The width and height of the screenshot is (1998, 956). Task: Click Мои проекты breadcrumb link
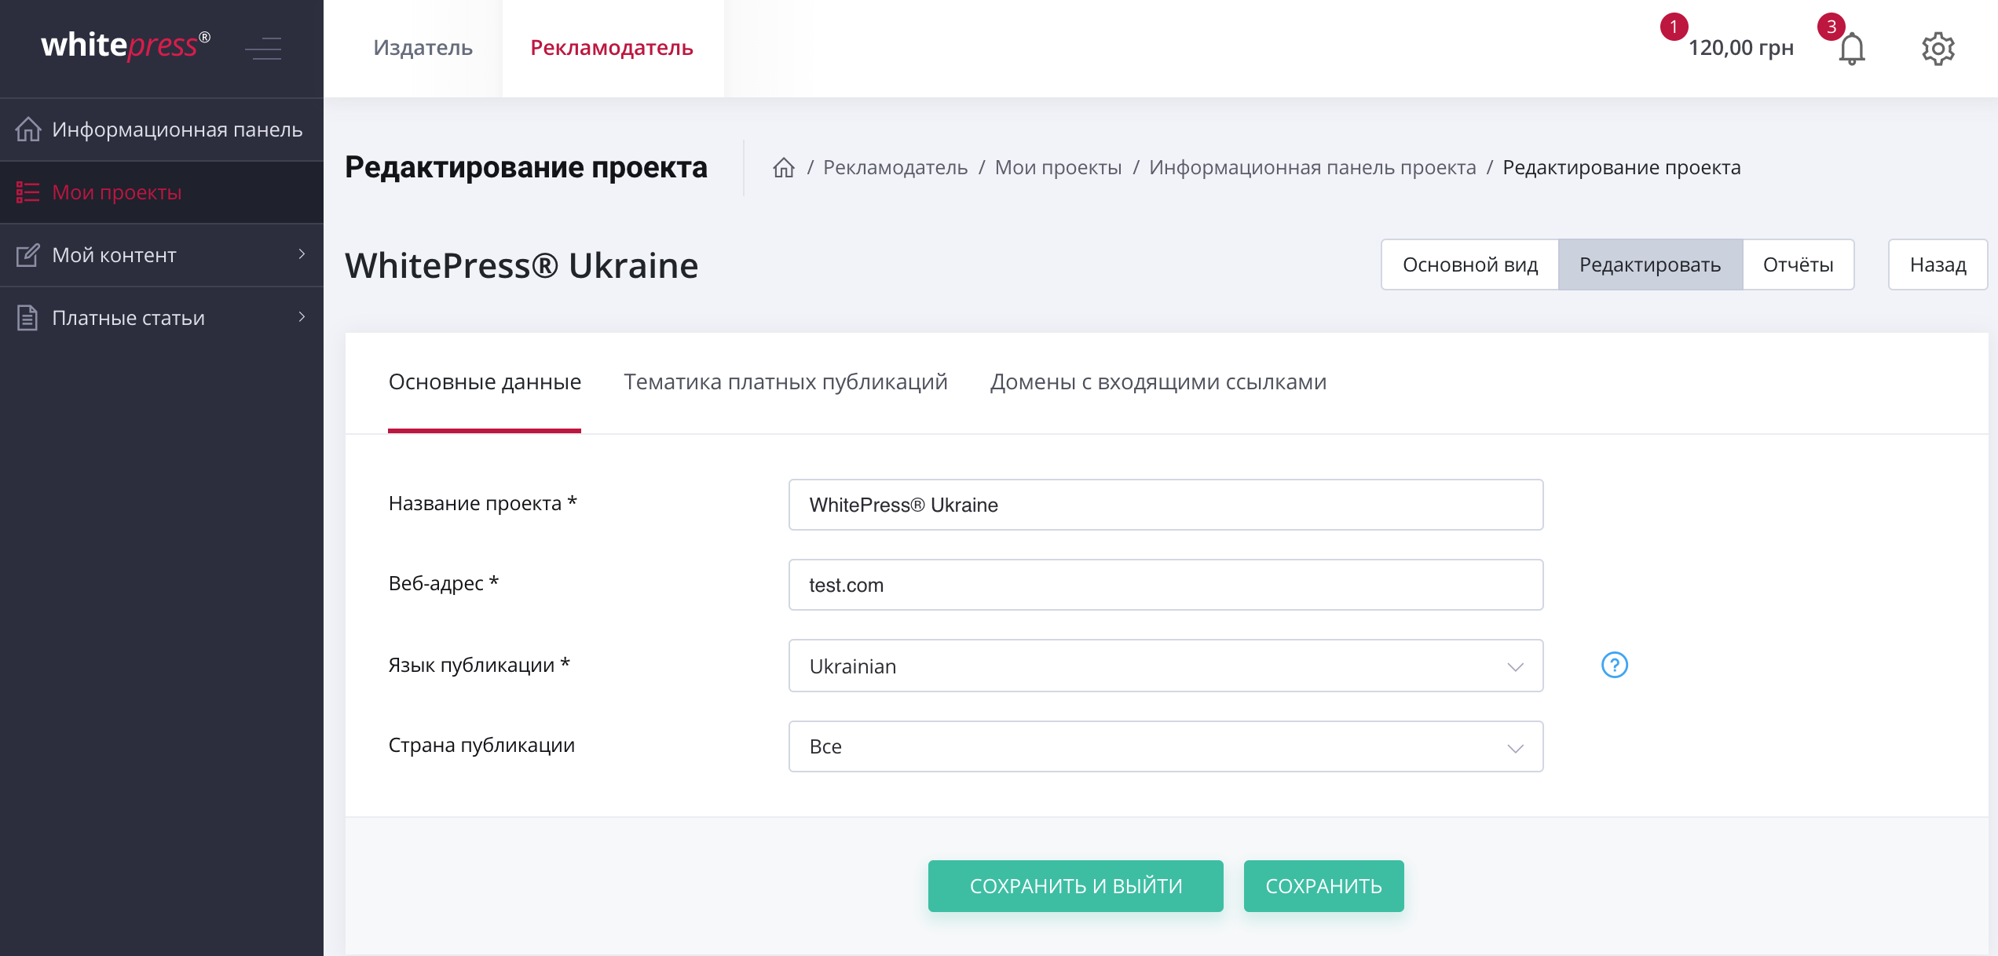pyautogui.click(x=1058, y=167)
